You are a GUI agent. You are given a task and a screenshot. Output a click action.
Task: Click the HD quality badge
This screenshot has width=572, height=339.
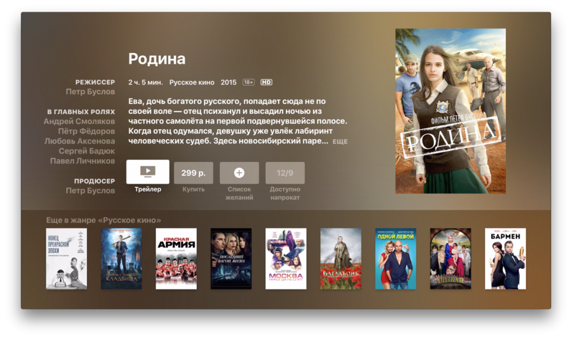point(267,82)
